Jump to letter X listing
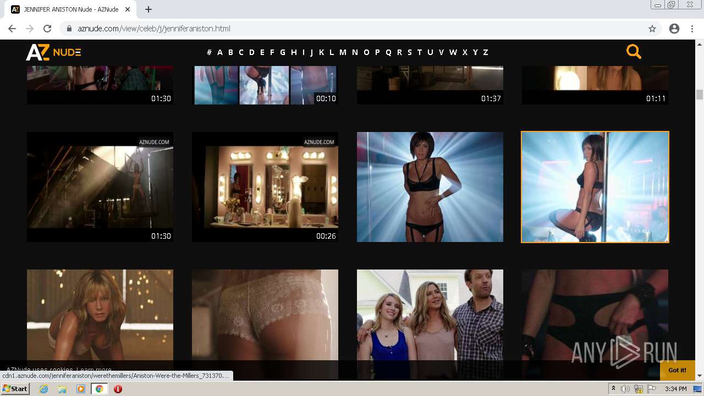704x396 pixels. pos(465,52)
